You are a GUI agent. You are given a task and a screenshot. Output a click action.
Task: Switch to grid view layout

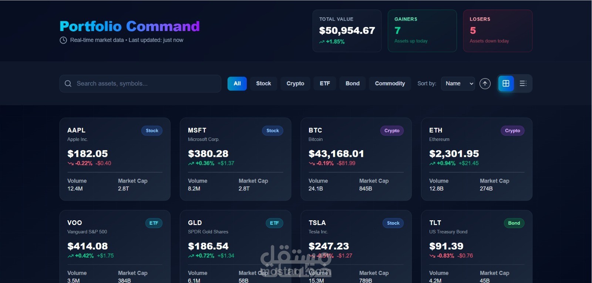506,83
